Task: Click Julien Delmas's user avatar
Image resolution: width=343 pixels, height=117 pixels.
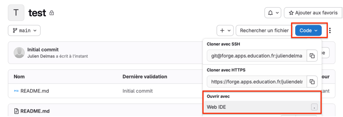Action: point(19,53)
